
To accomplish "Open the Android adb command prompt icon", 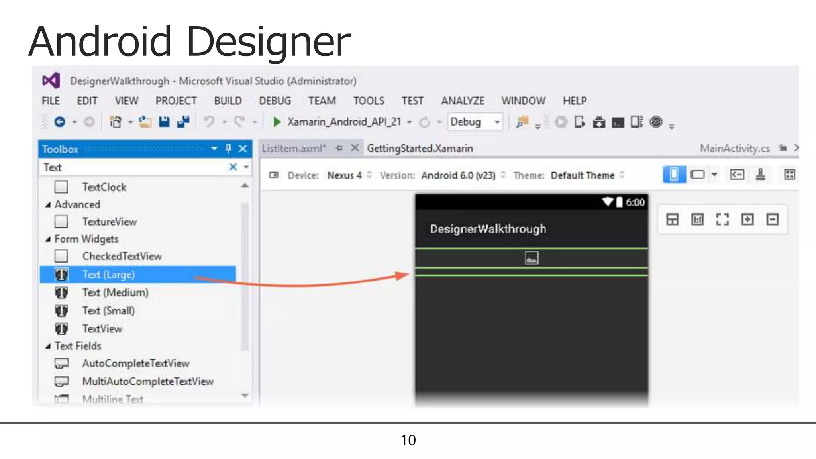I will point(618,122).
